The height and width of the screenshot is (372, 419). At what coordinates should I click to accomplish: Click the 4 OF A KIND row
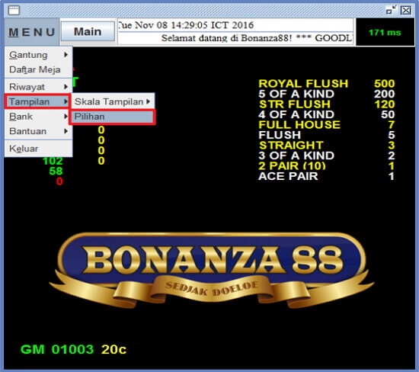click(327, 114)
